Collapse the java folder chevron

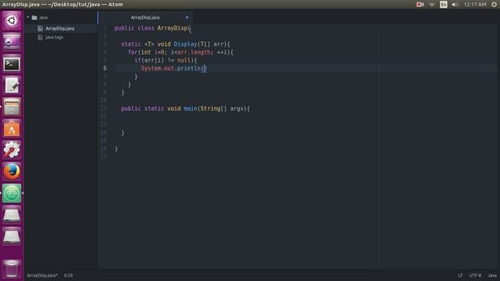[28, 17]
